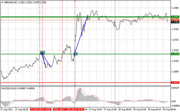Click the 27 Aug 05:55 time axis label
The width and height of the screenshot is (180, 112).
click(21, 109)
